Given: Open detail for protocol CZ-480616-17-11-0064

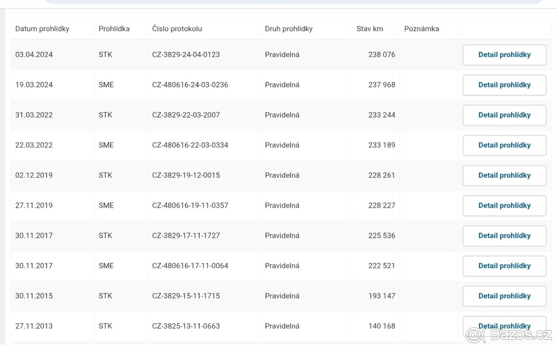Looking at the screenshot, I should [504, 266].
